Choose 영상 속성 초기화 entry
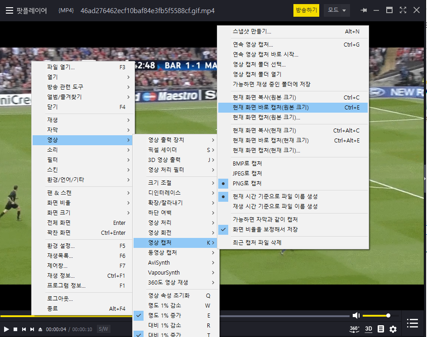Viewport: 427px width, 337px height. click(175, 296)
